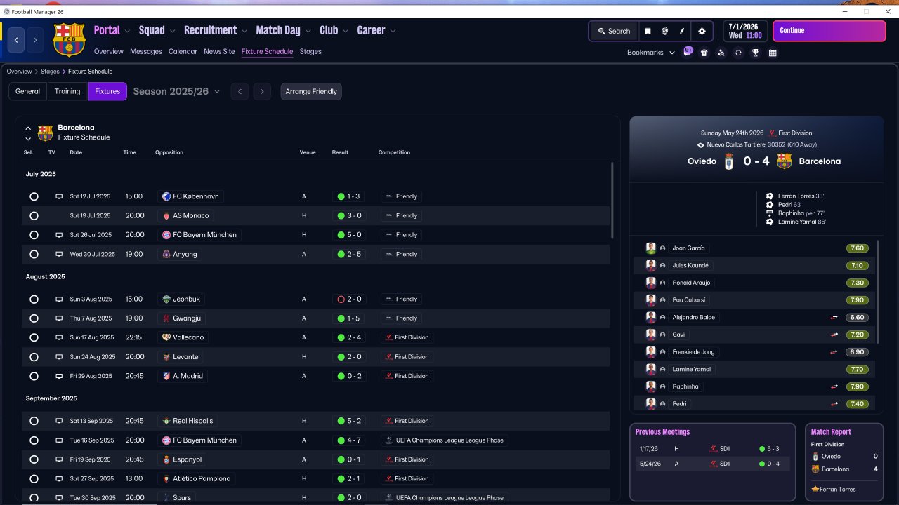Click the Jeonbuk club badge
The image size is (899, 505).
[x=166, y=299]
